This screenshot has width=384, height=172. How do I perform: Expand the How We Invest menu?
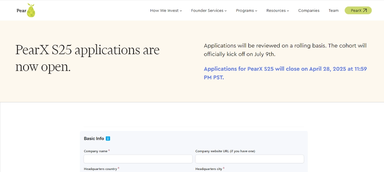(166, 11)
